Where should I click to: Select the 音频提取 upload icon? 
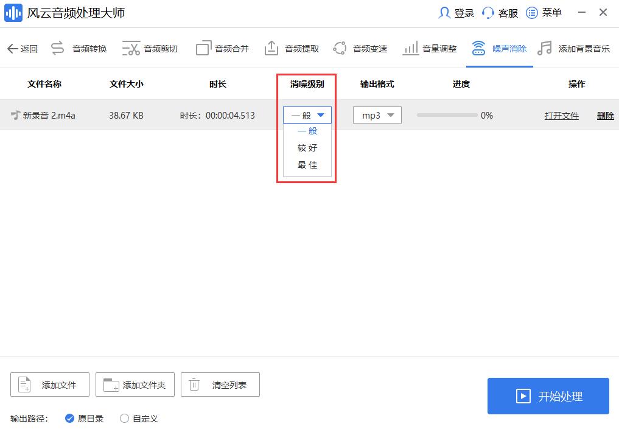[x=271, y=48]
